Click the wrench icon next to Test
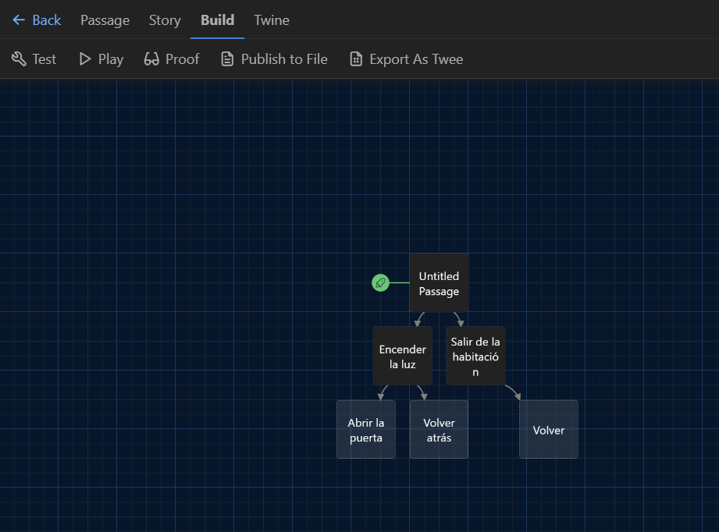719x532 pixels. [19, 59]
